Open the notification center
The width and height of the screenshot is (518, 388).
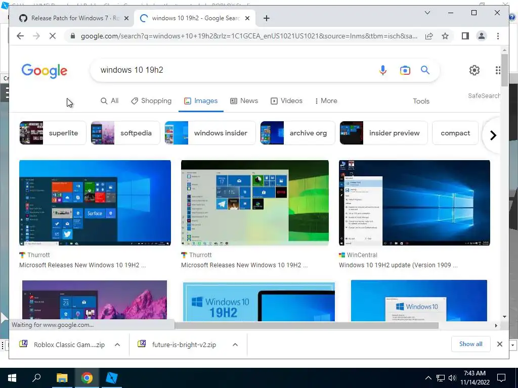501,378
